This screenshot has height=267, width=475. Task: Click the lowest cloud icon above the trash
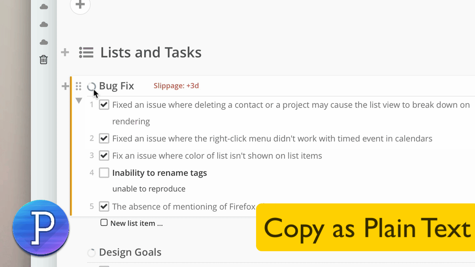click(x=44, y=42)
